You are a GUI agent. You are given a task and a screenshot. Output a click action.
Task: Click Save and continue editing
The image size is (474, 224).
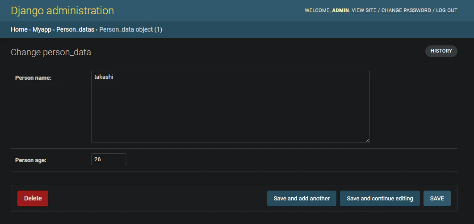point(380,198)
